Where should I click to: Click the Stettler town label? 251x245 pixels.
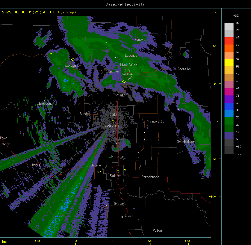coord(185,69)
